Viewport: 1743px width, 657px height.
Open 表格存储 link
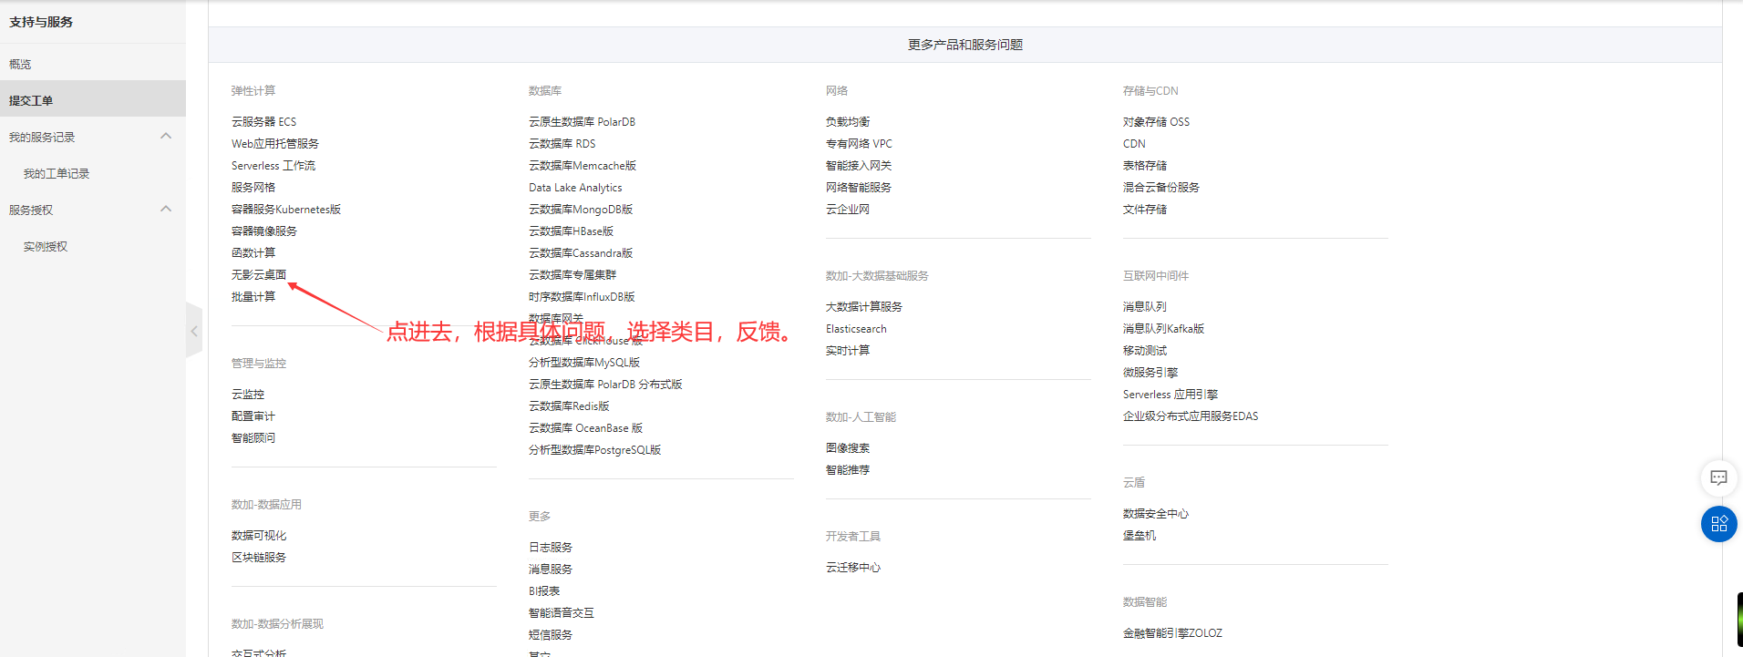(1145, 165)
